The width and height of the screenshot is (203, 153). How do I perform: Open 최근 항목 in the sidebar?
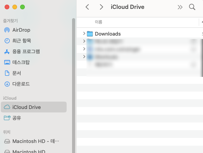[22, 41]
